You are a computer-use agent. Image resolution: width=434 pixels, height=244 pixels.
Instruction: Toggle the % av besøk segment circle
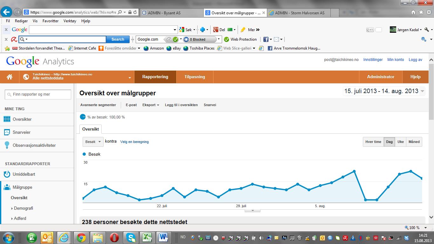coord(83,117)
